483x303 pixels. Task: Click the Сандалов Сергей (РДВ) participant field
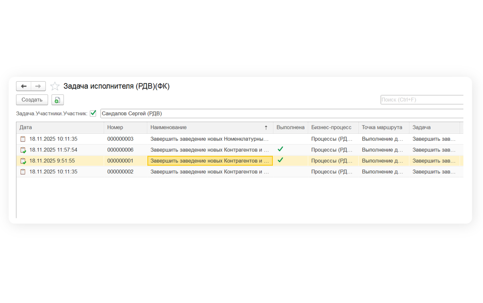[281, 113]
